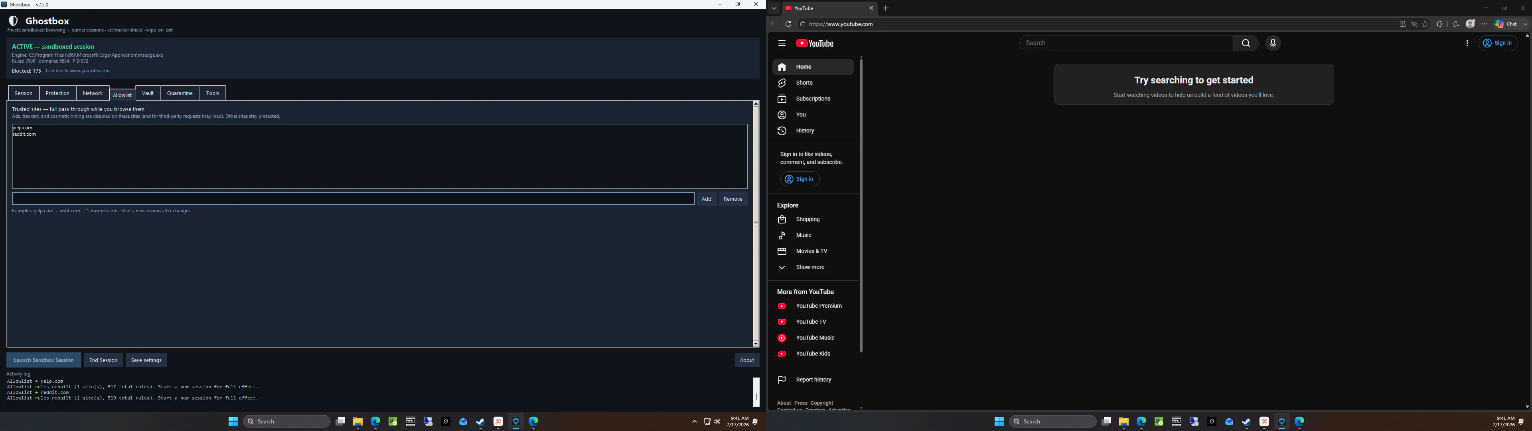Open Edge tab actions chevron menu
Image resolution: width=1532 pixels, height=431 pixels.
pos(774,8)
